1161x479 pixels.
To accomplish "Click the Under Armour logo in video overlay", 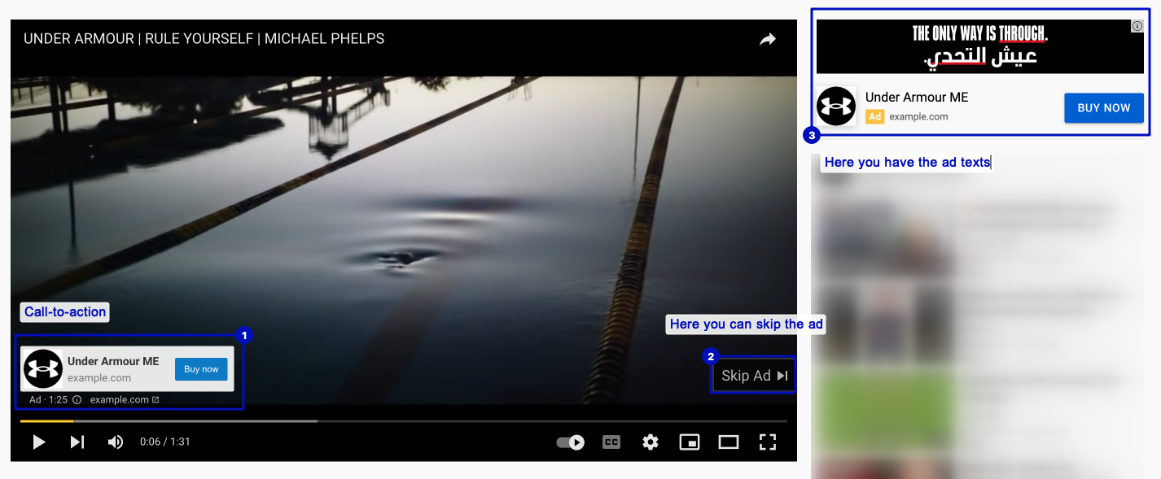I will [43, 369].
